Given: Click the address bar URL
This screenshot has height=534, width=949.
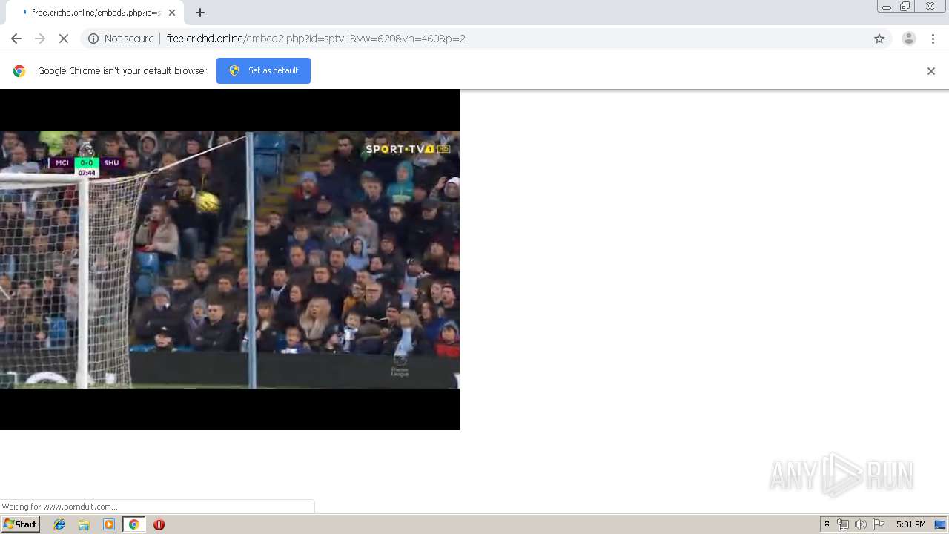Looking at the screenshot, I should click(x=316, y=39).
